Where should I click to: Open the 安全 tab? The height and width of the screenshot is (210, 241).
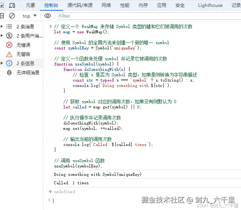[180, 5]
